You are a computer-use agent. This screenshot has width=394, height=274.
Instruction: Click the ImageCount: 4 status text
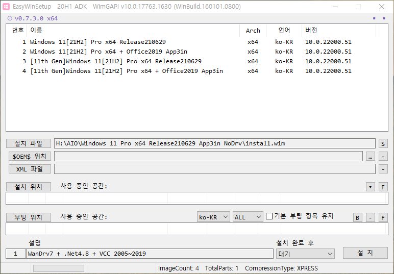(179, 268)
